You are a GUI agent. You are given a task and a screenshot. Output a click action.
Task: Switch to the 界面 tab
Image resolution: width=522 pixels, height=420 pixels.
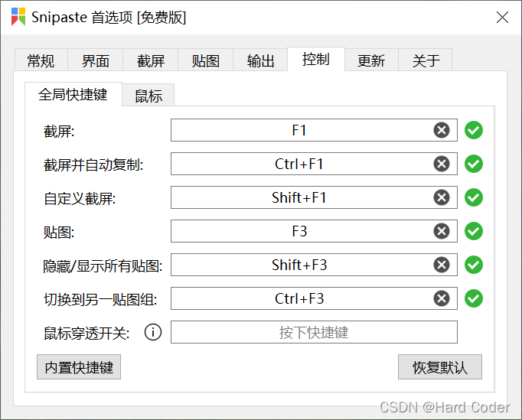96,60
